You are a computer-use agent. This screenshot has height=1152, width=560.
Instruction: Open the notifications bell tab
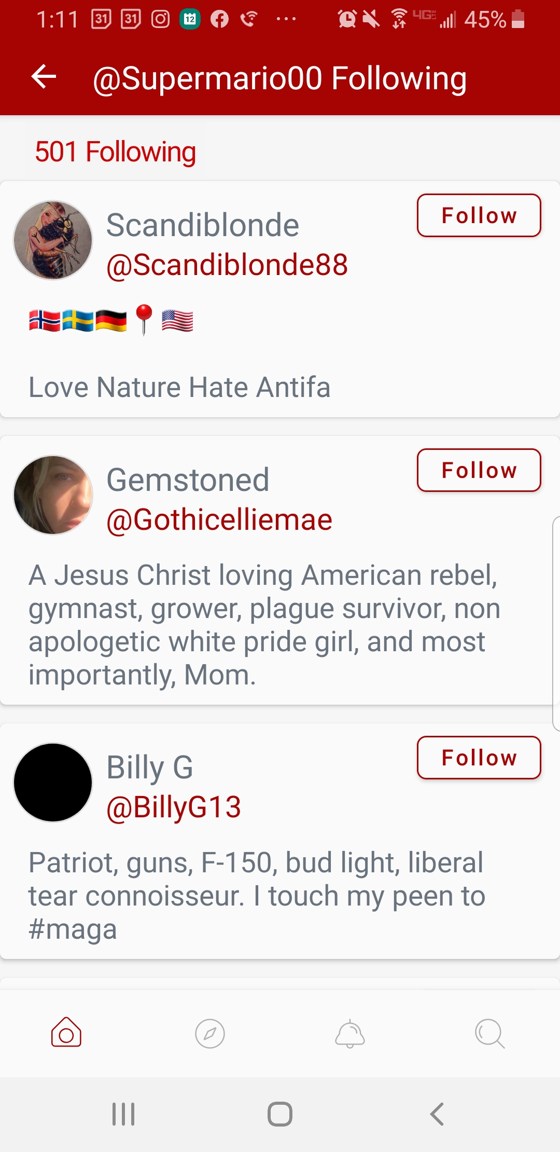point(350,1034)
